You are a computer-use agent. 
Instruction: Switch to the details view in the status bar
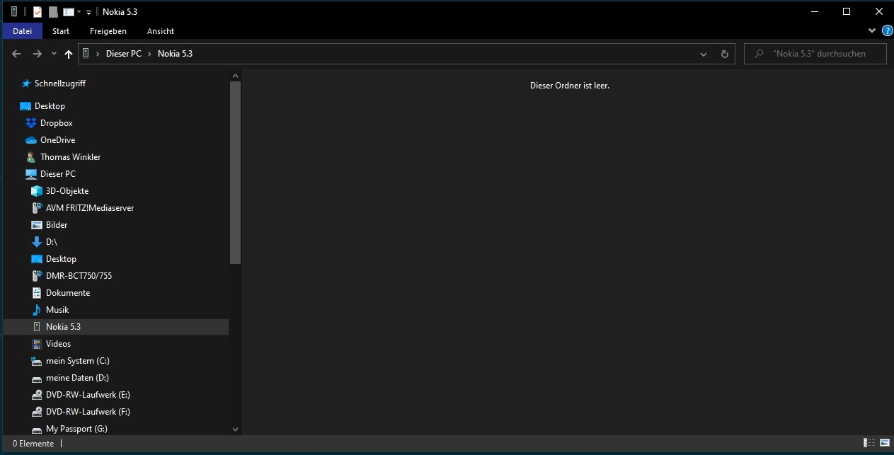pos(870,444)
